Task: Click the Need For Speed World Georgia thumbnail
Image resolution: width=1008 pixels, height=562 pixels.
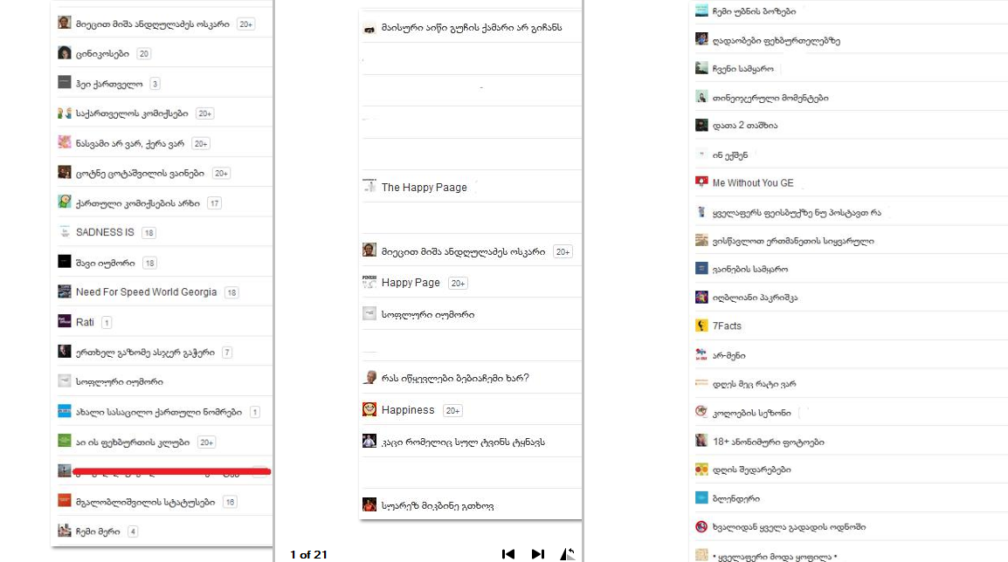Action: (x=65, y=291)
